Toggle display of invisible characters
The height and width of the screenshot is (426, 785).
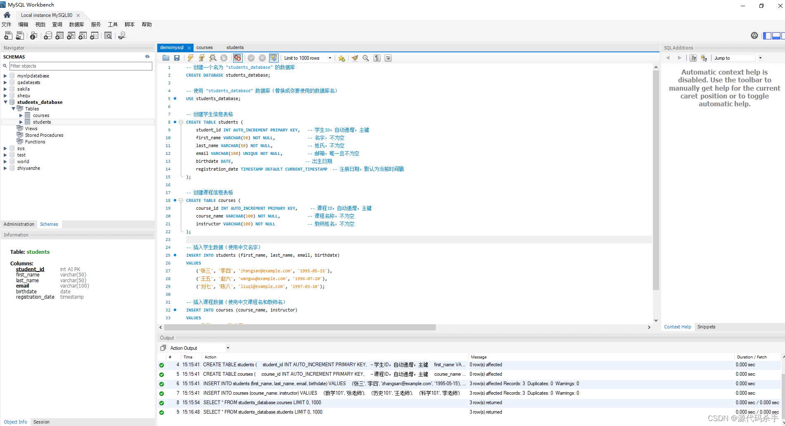click(x=377, y=58)
